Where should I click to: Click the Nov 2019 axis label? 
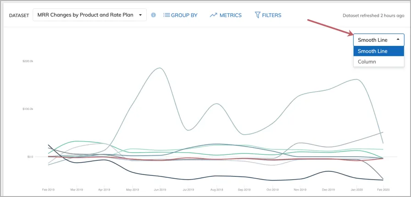300,189
